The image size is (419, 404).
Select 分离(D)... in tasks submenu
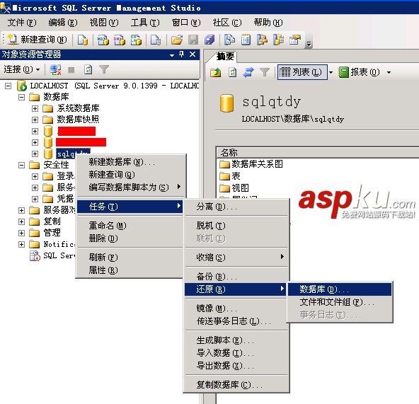(236, 207)
